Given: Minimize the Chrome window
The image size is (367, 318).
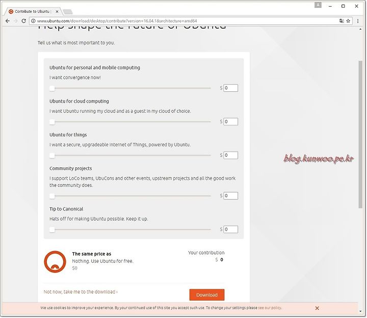Looking at the screenshot, I should pyautogui.click(x=330, y=6).
